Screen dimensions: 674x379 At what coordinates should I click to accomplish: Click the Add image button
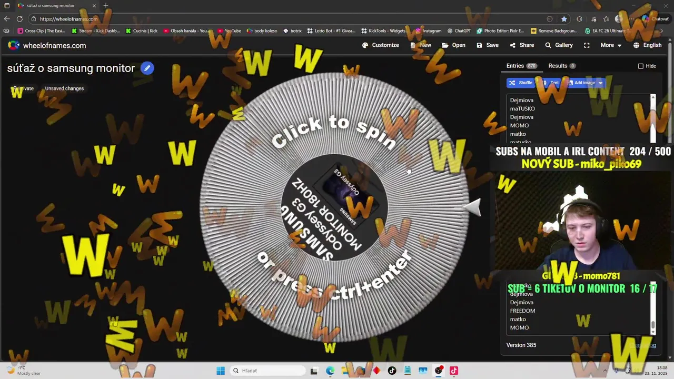coord(581,83)
